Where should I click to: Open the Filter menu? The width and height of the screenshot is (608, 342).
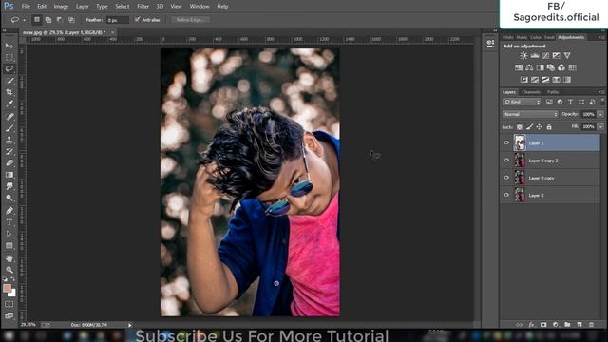(x=142, y=7)
